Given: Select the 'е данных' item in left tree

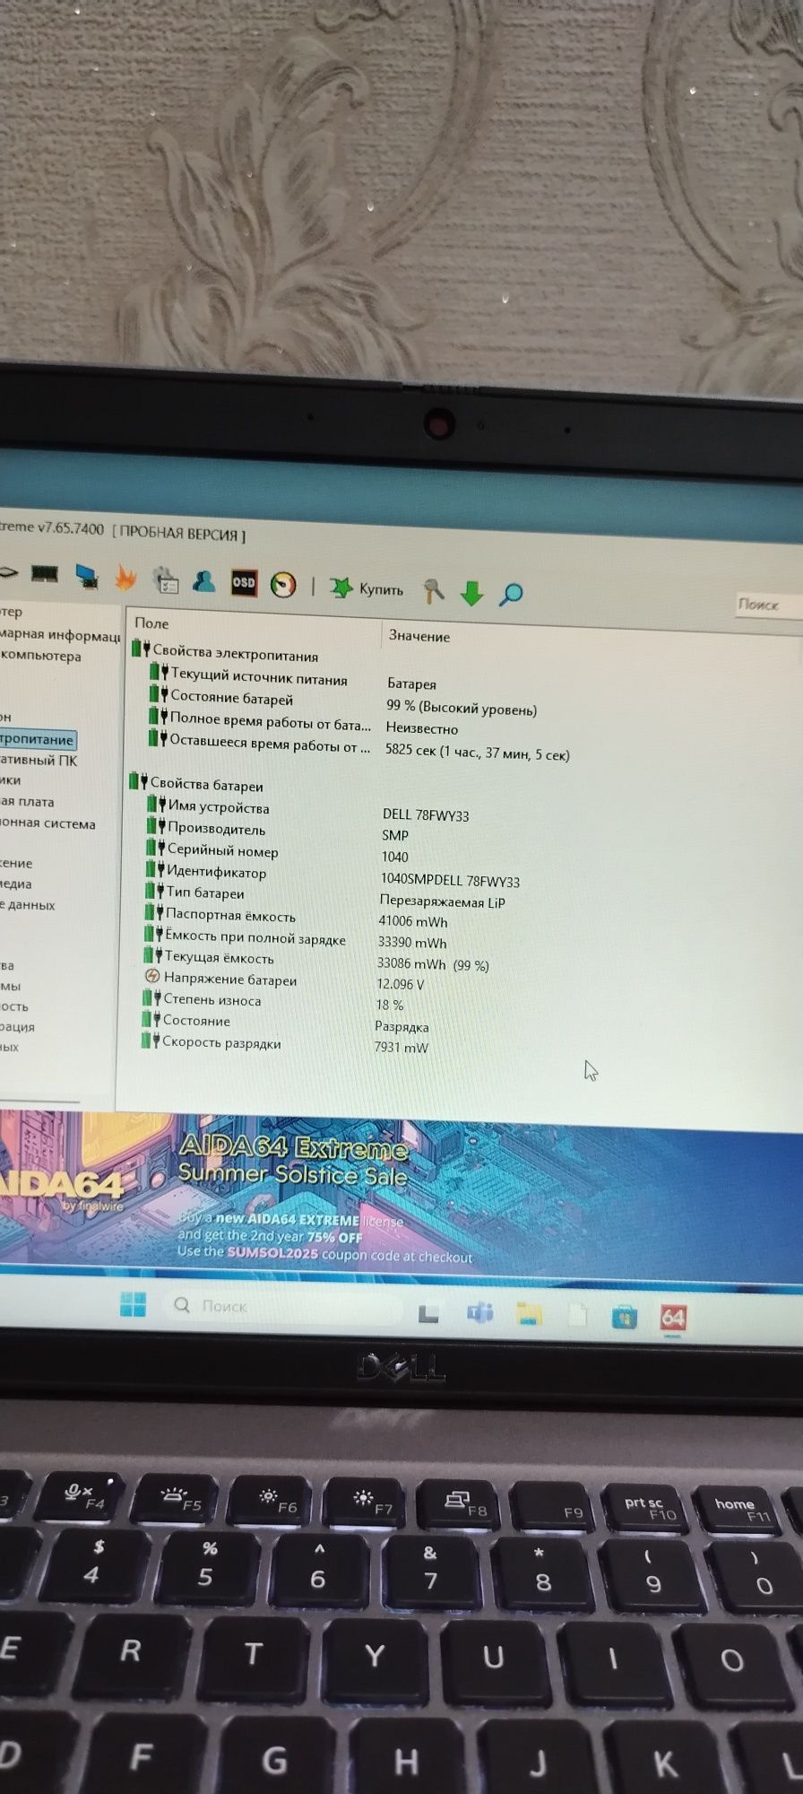Looking at the screenshot, I should coord(28,905).
